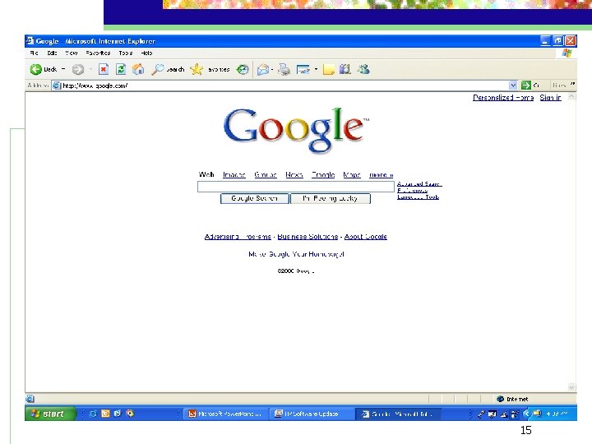Switch to the Maps search link

[352, 174]
